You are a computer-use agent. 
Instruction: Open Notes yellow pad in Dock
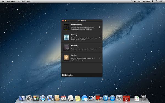tap(78, 98)
